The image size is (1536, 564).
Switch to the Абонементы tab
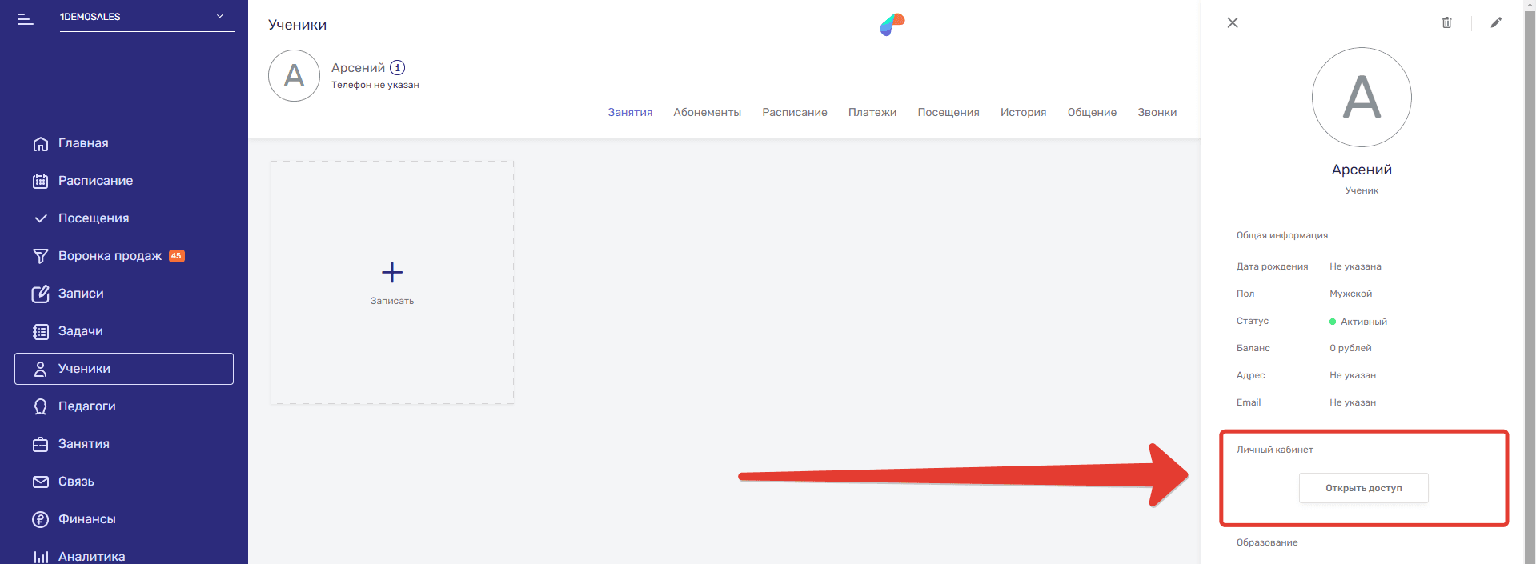707,112
